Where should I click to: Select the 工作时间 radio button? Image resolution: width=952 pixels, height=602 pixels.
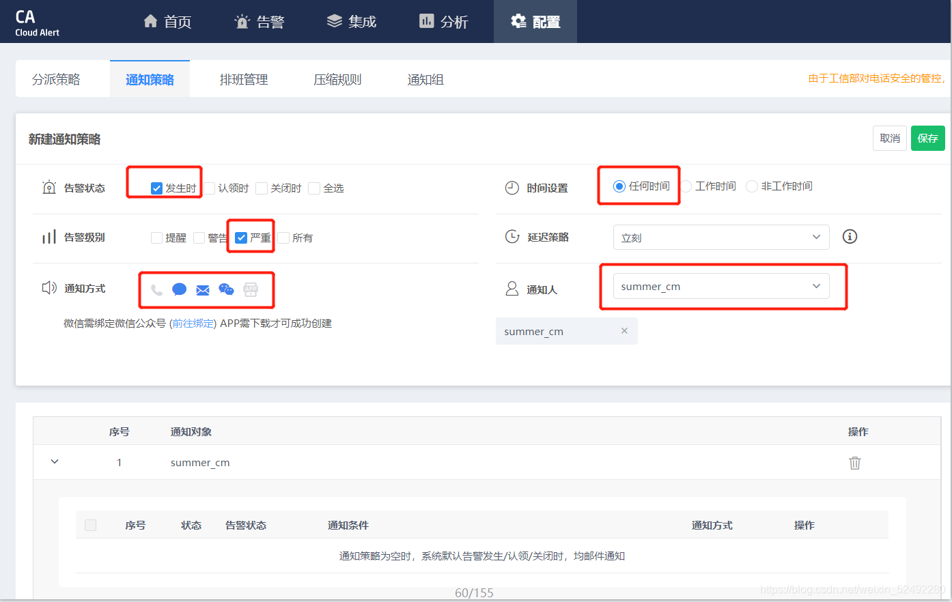coord(686,186)
